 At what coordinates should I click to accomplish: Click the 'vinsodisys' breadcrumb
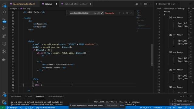coord(169,8)
